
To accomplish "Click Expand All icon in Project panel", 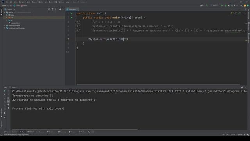I will point(52,9).
